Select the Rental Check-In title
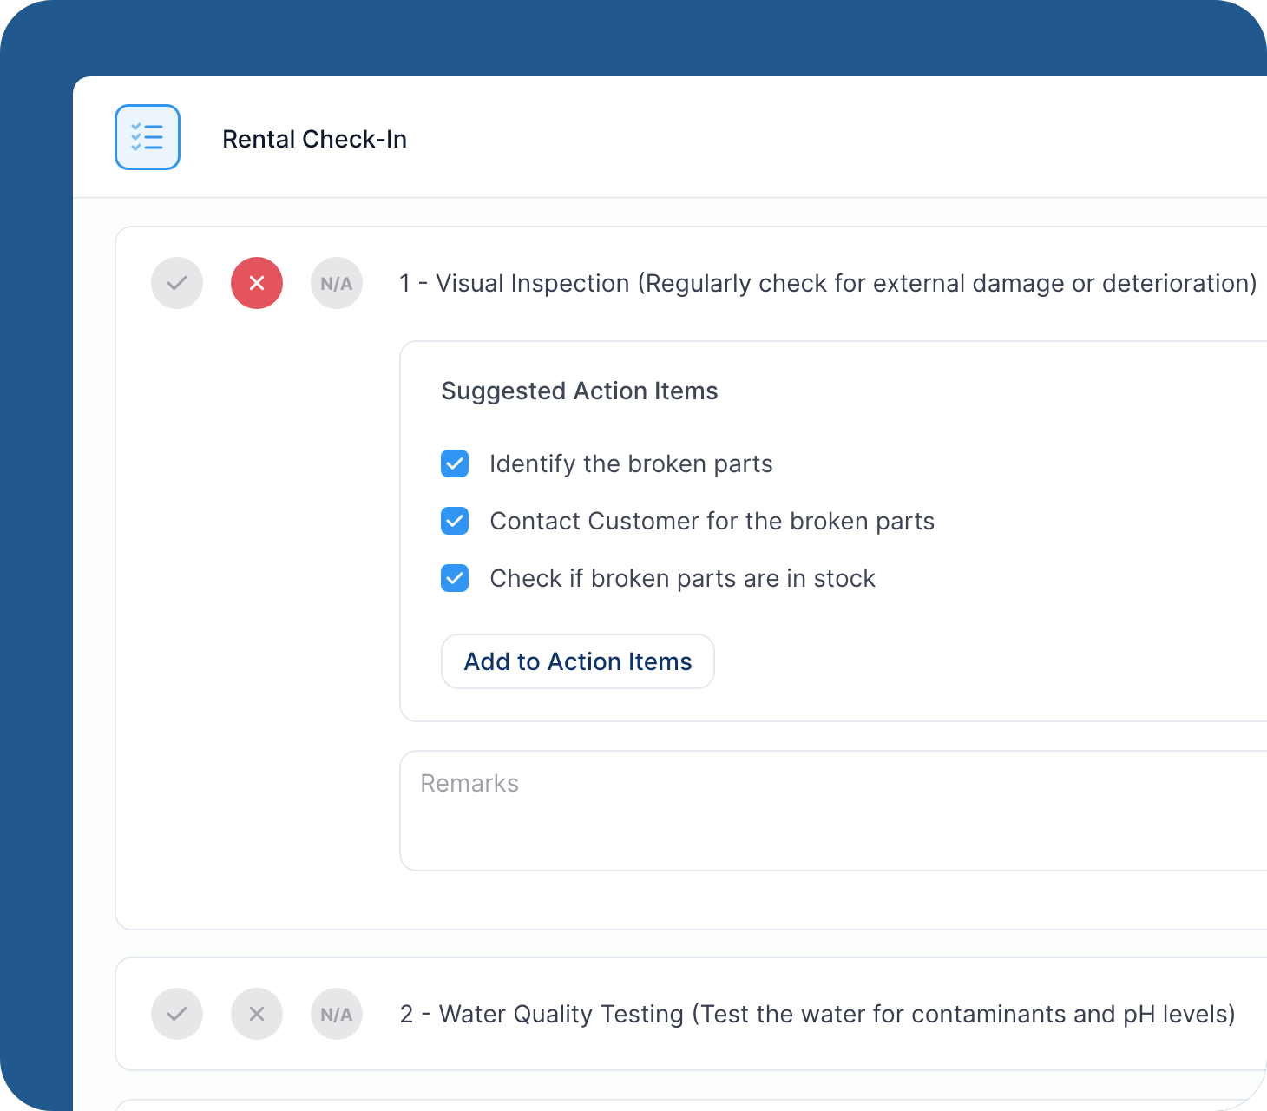This screenshot has width=1267, height=1111. [x=315, y=139]
